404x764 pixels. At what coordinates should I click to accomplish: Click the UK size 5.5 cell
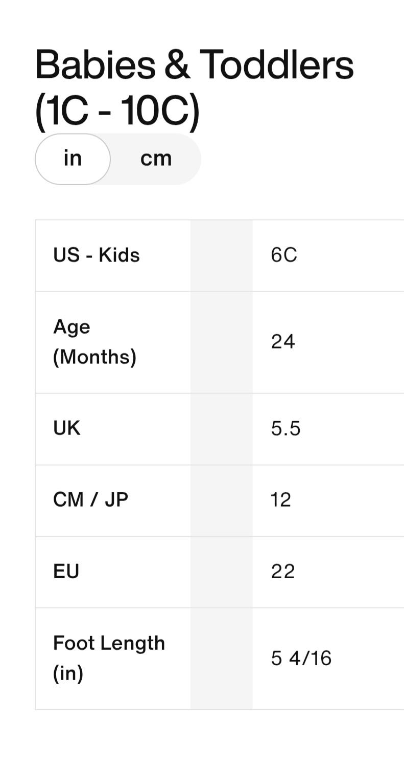point(286,429)
